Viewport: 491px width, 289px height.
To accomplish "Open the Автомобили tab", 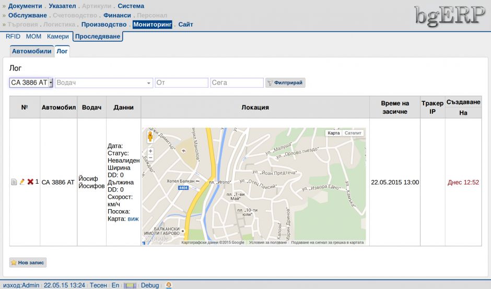I will pos(32,51).
